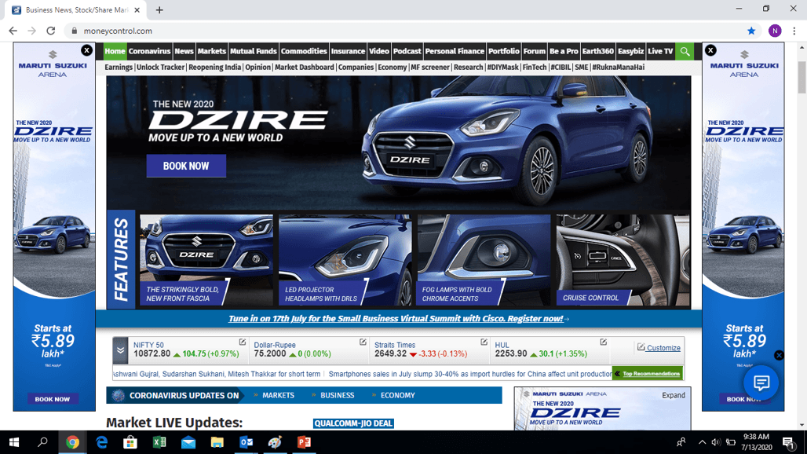Go back to previous page
This screenshot has height=454, width=807.
pos(13,31)
